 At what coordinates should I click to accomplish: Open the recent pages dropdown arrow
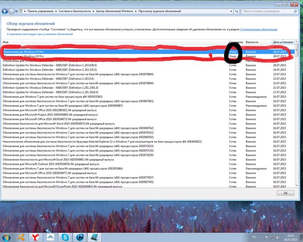(x=16, y=11)
